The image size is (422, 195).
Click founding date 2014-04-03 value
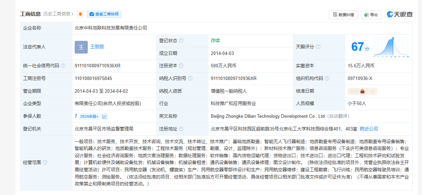[x=222, y=54]
